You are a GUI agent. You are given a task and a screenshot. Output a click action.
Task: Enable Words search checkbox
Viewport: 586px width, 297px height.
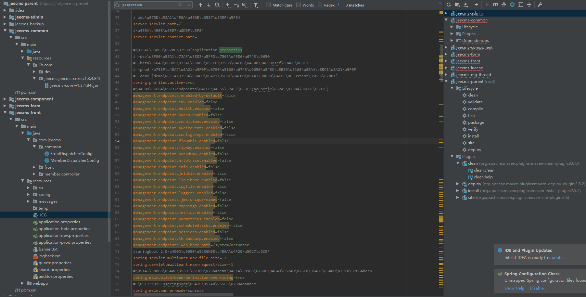(x=299, y=5)
